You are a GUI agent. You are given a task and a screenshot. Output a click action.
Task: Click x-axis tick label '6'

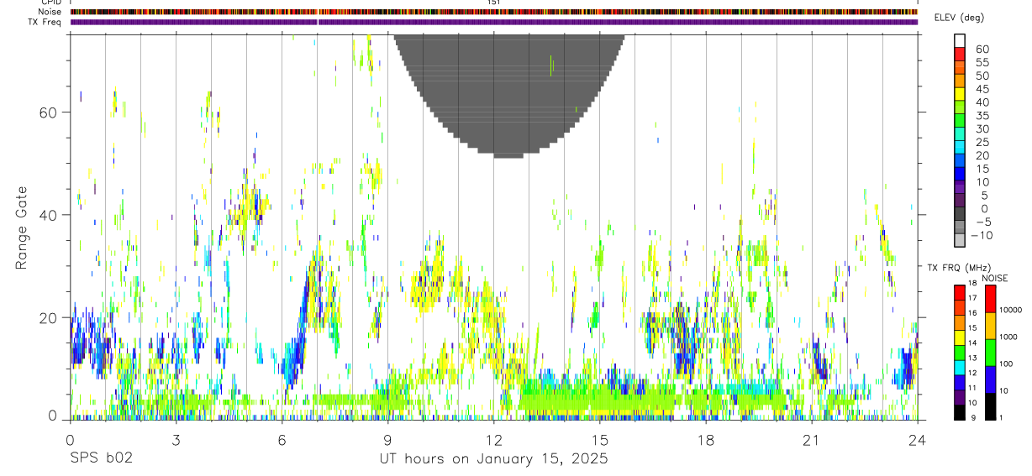(x=282, y=441)
